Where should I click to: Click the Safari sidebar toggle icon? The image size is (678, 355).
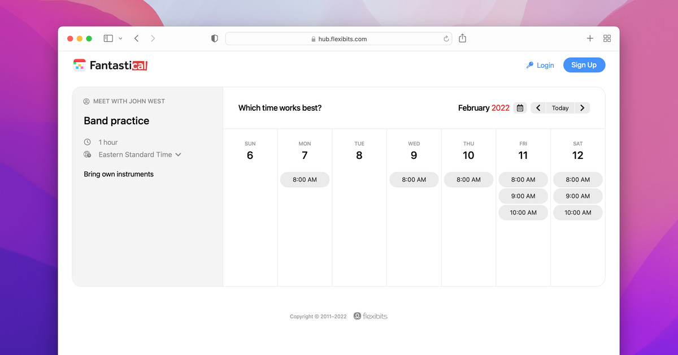click(x=108, y=38)
